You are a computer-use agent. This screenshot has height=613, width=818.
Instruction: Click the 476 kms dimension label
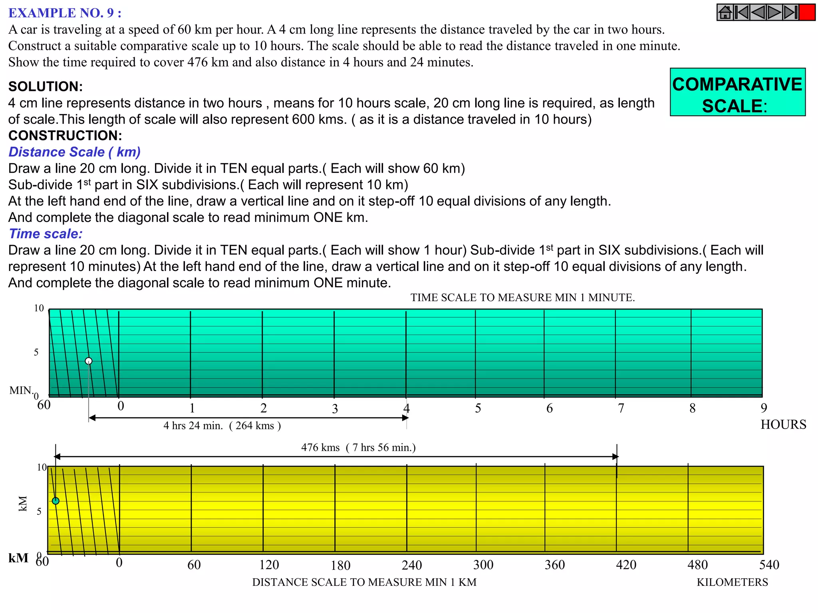pos(358,447)
